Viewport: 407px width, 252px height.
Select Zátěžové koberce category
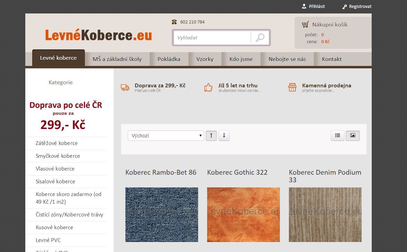click(56, 143)
